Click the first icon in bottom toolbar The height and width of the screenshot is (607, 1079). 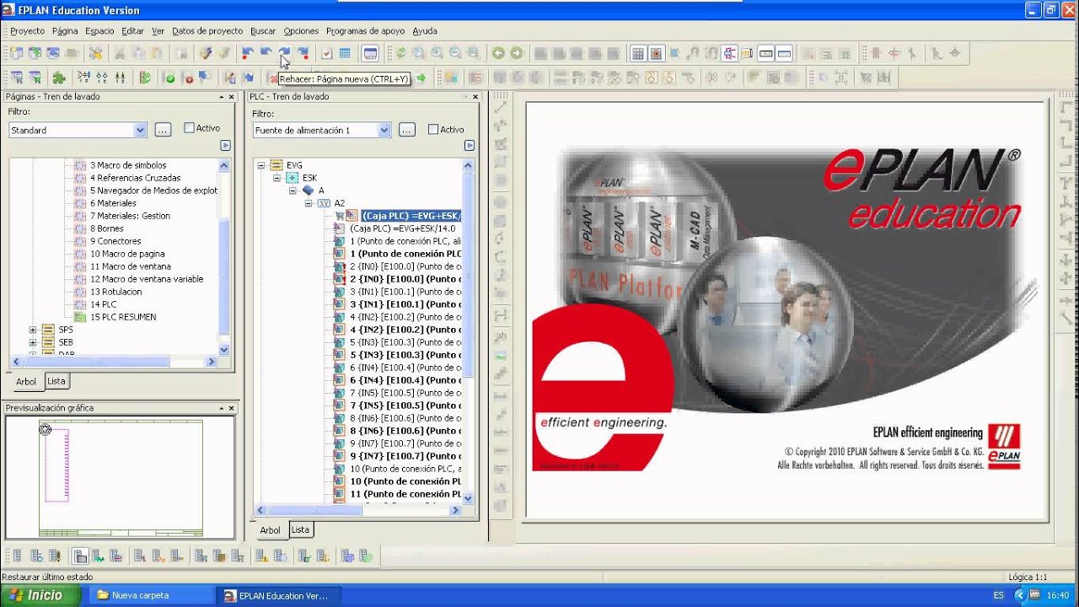[16, 556]
